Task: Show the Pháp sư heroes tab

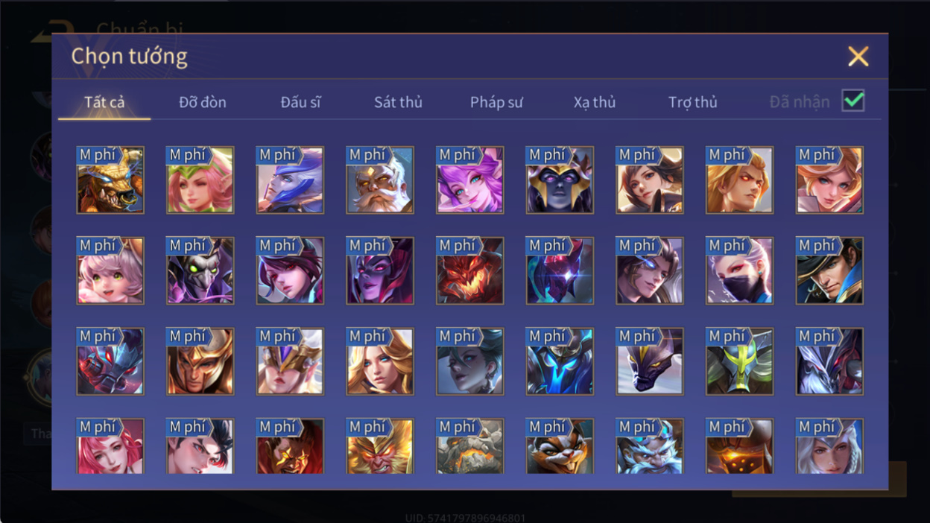Action: point(496,102)
